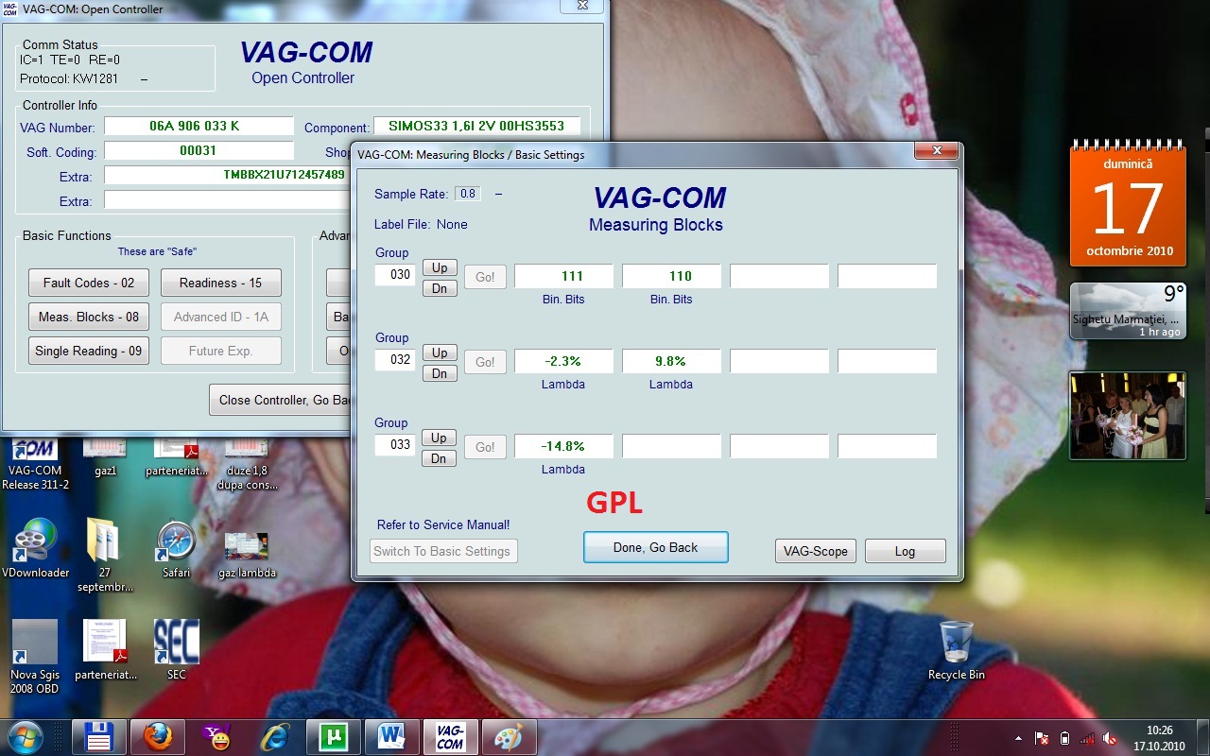
Task: Open the '27 septembr...' folder
Action: 105,555
